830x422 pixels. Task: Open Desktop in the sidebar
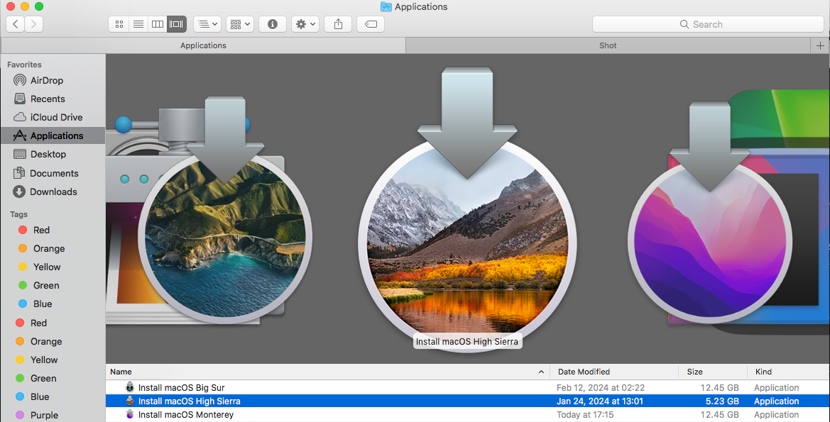point(53,155)
